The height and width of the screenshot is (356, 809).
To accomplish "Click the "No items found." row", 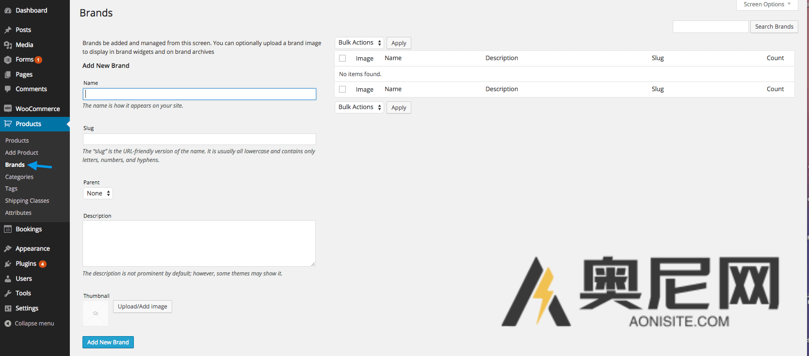I will click(x=565, y=74).
